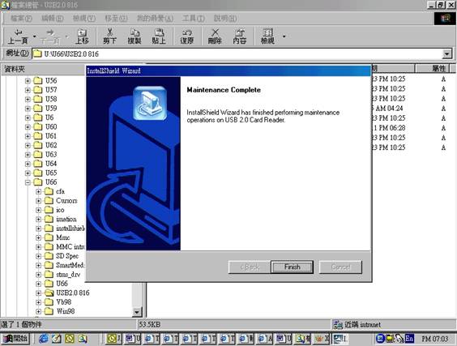Open the 工具 (T) menu

pyautogui.click(x=193, y=19)
